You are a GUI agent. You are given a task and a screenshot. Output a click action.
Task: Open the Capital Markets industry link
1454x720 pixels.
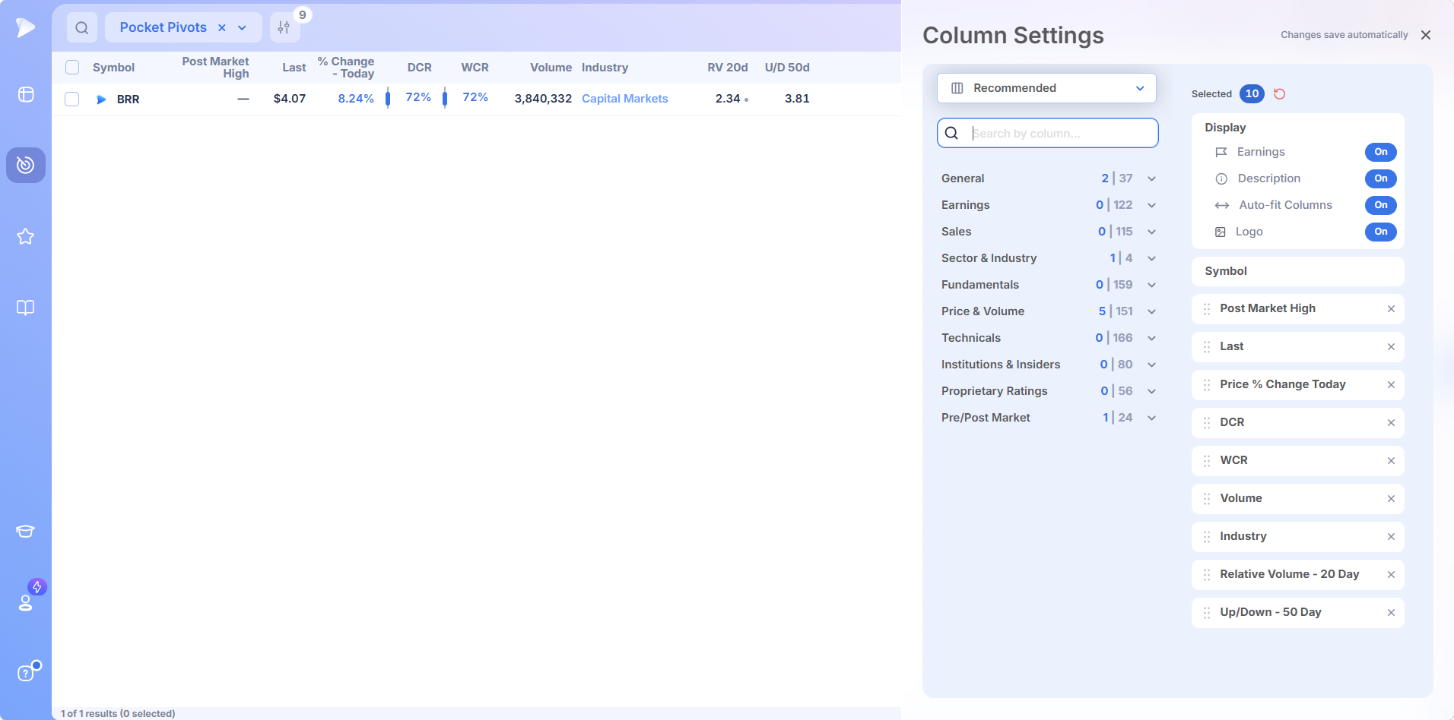[625, 99]
